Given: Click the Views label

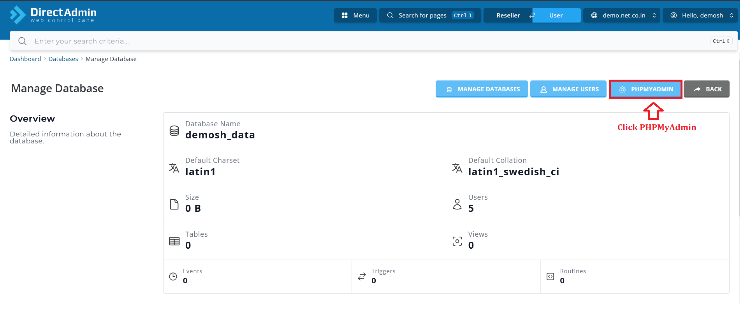Looking at the screenshot, I should click(478, 234).
